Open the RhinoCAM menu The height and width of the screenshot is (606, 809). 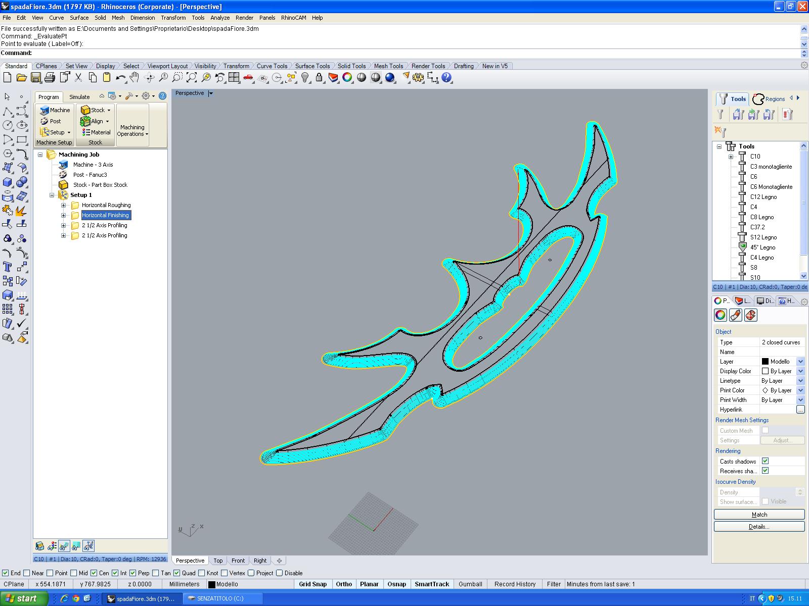pos(294,18)
